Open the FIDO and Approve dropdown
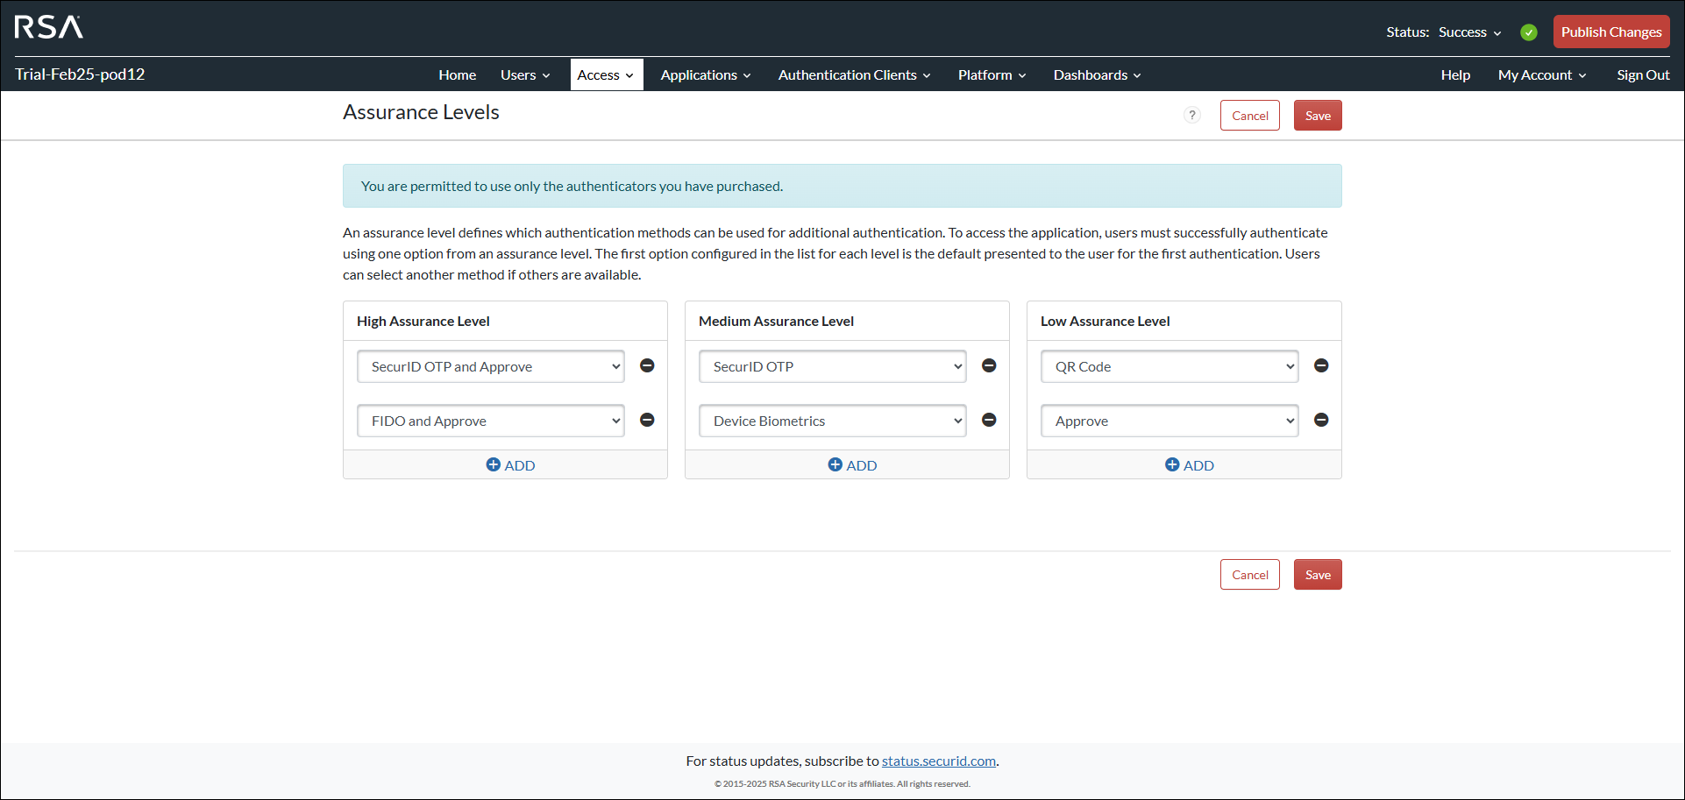Screen dimensions: 1685x800 click(490, 421)
